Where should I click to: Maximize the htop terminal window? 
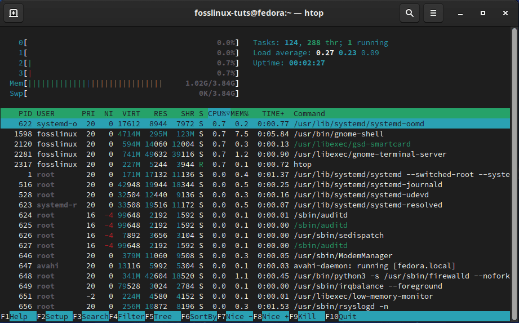tap(482, 13)
